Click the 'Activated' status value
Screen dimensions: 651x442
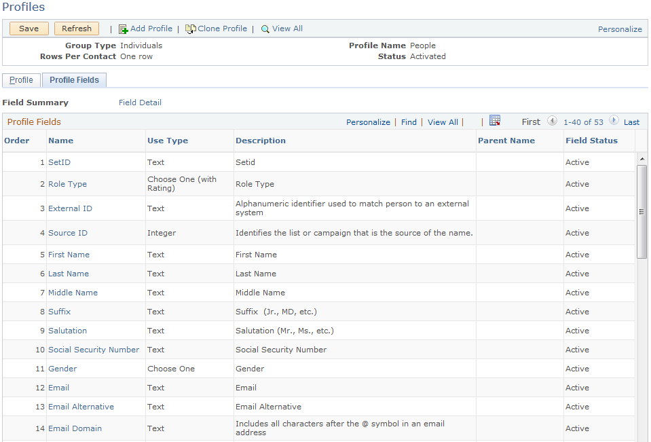pyautogui.click(x=428, y=56)
